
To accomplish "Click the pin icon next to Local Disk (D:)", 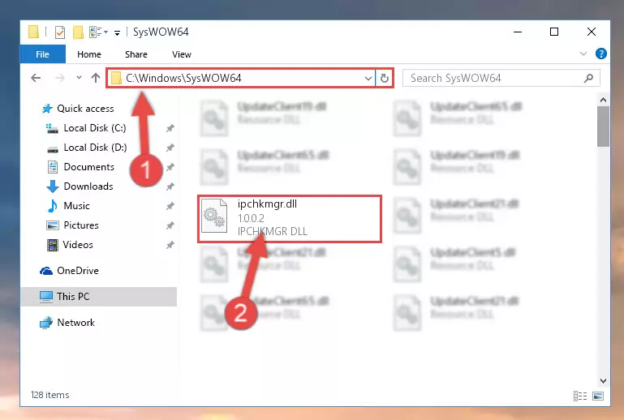I will (170, 148).
